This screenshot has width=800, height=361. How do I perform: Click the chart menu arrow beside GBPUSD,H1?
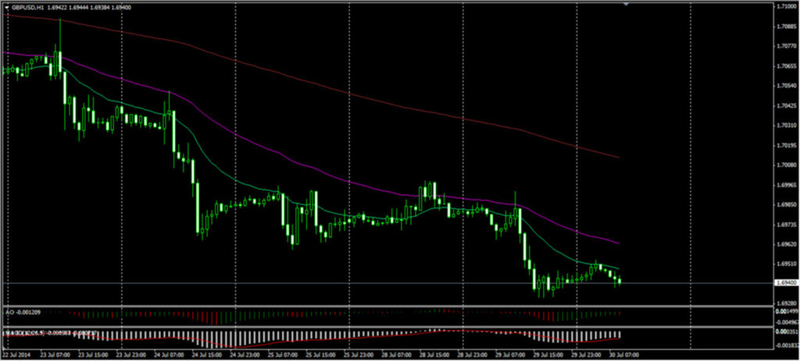[6, 8]
